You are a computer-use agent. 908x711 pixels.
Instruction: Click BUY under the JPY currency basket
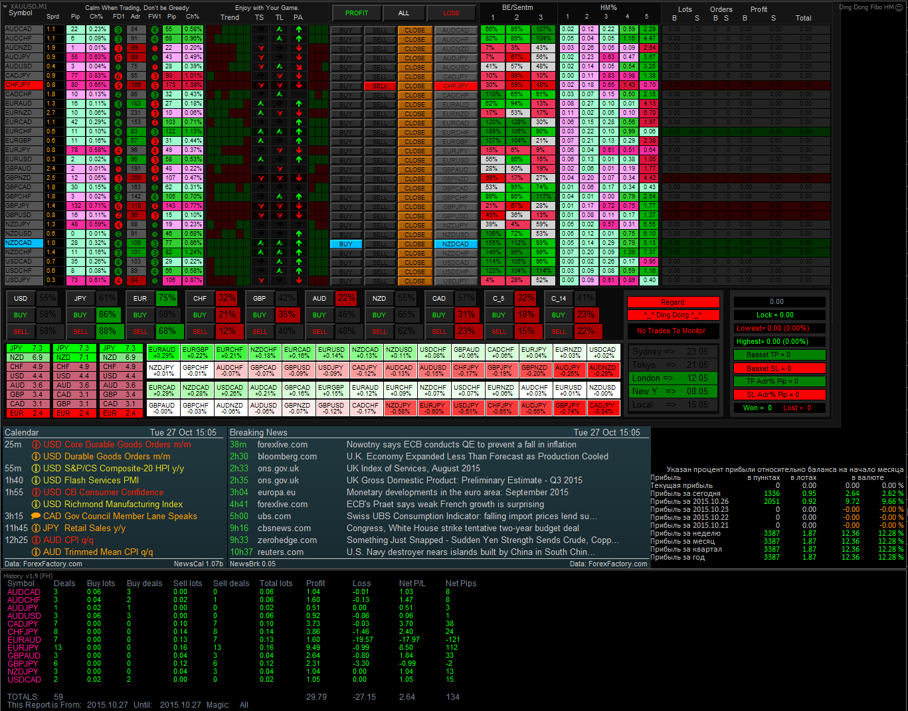[80, 315]
